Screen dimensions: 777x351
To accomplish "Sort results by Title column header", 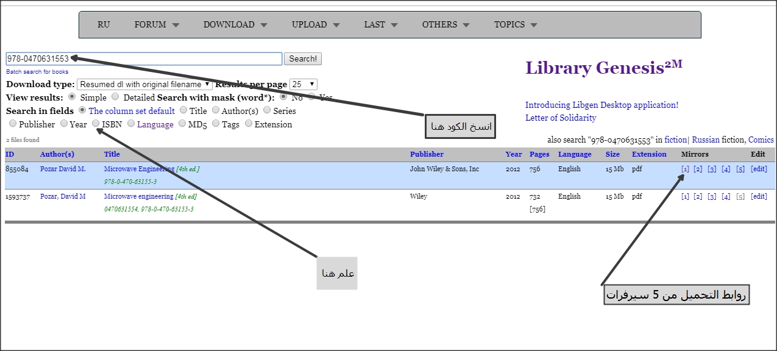I will pyautogui.click(x=112, y=154).
